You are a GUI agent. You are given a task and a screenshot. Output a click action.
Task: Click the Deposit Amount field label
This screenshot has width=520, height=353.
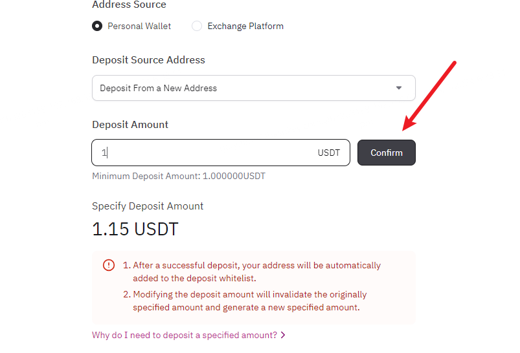130,125
